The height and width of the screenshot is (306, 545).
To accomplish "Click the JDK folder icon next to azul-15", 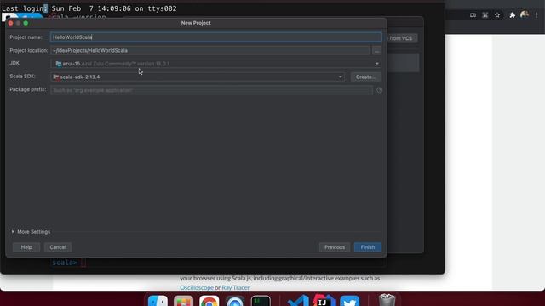I will [x=59, y=64].
